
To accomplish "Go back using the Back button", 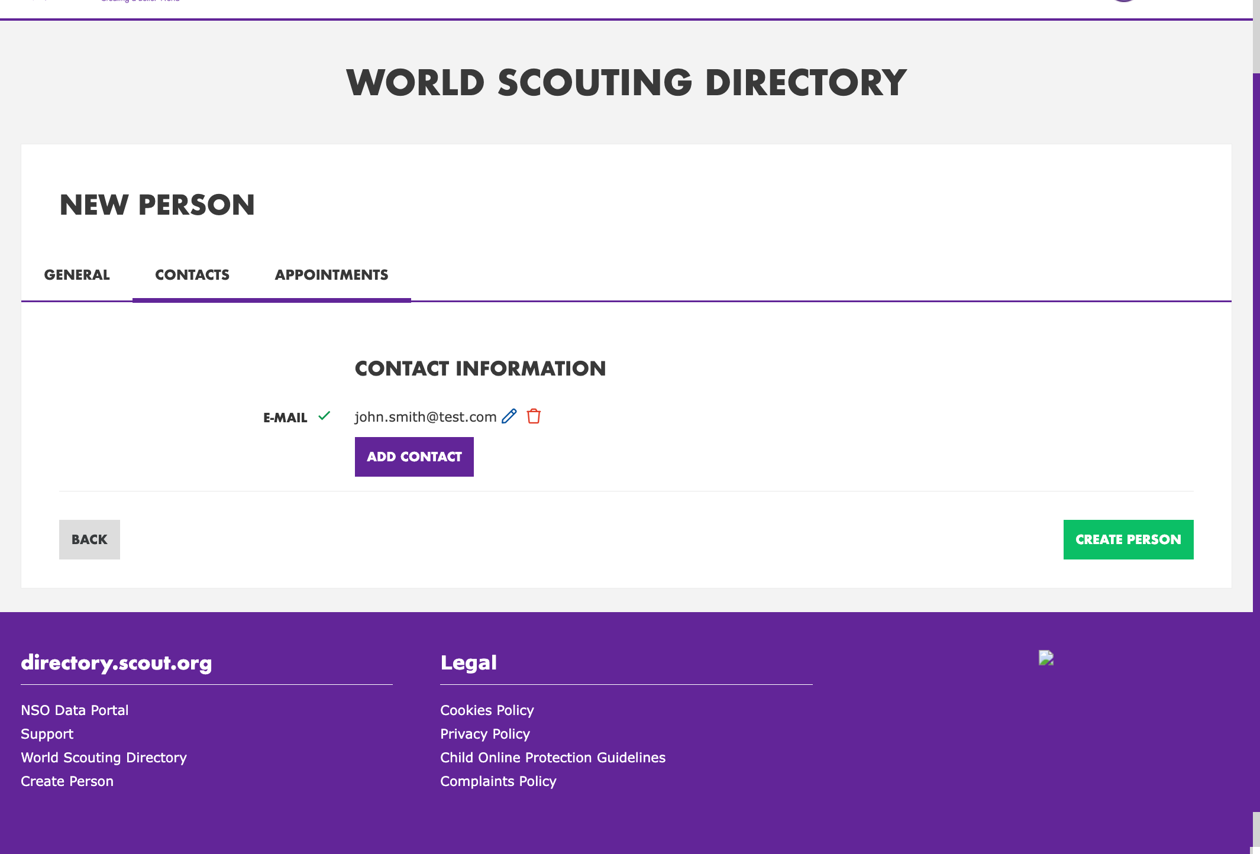I will (89, 539).
